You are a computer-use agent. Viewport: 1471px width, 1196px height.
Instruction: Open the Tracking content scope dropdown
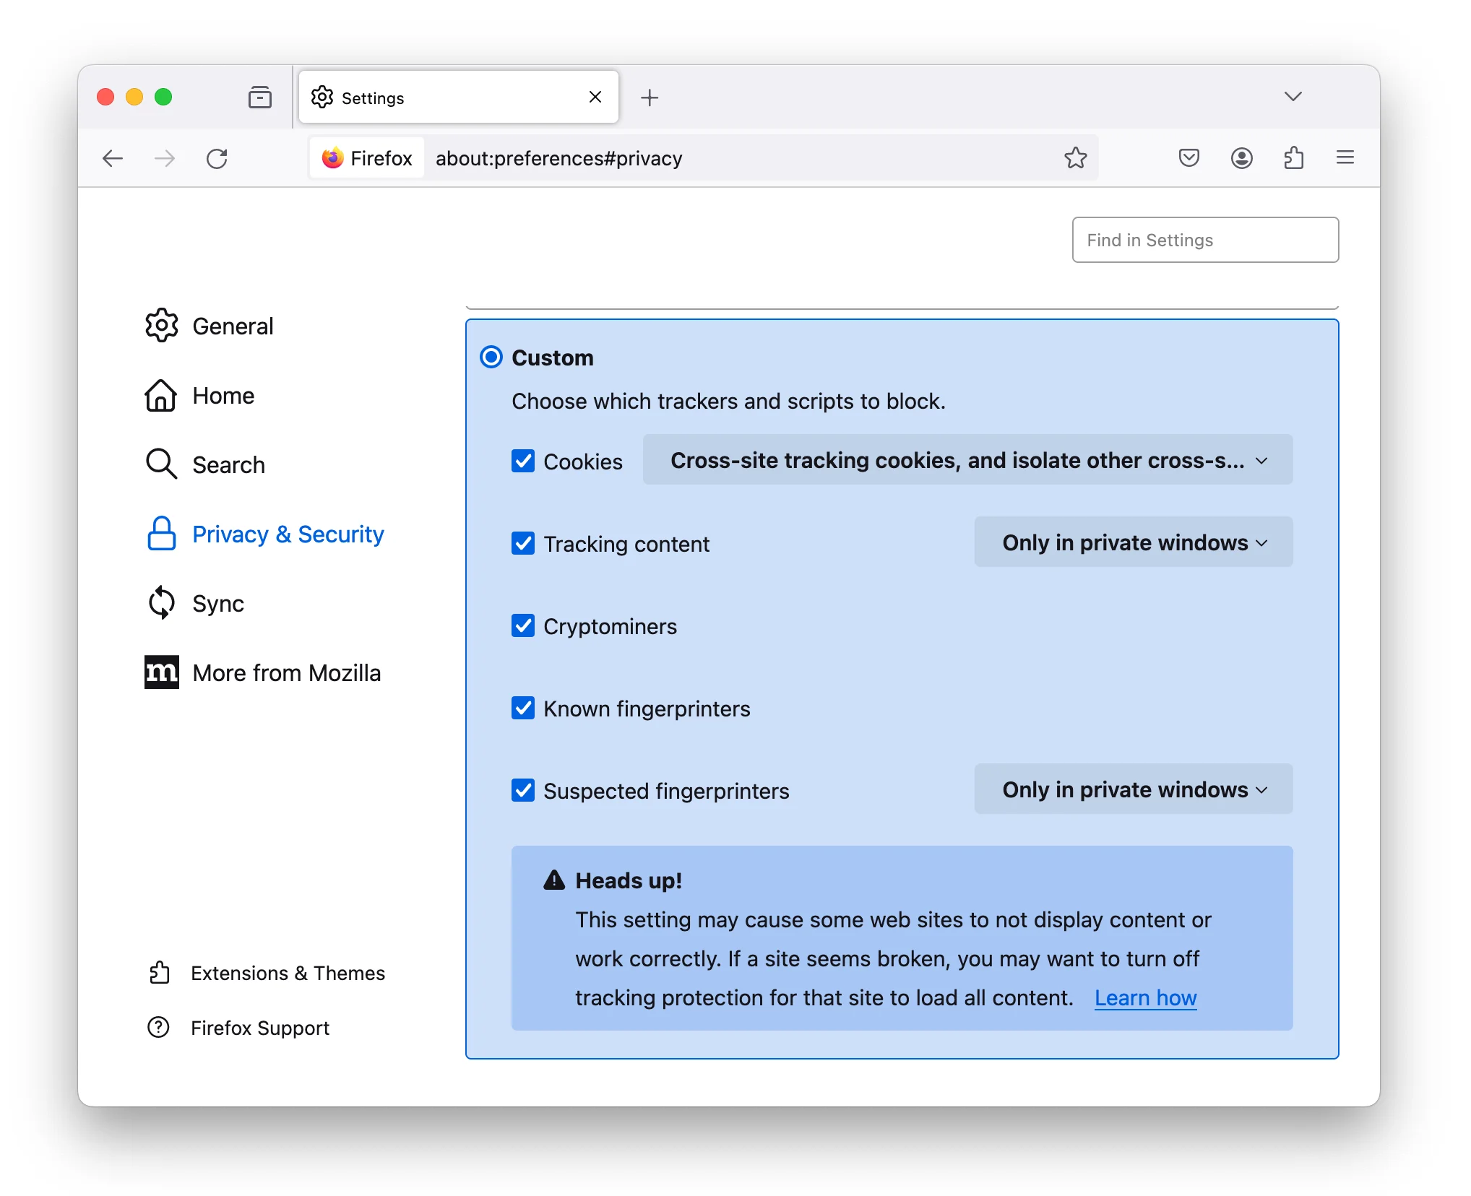pos(1133,542)
